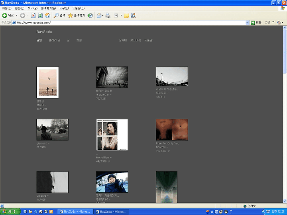Viewport: 287px width, 215px height.
Task: Open the Free For Only You thumbnail
Action: [x=172, y=130]
